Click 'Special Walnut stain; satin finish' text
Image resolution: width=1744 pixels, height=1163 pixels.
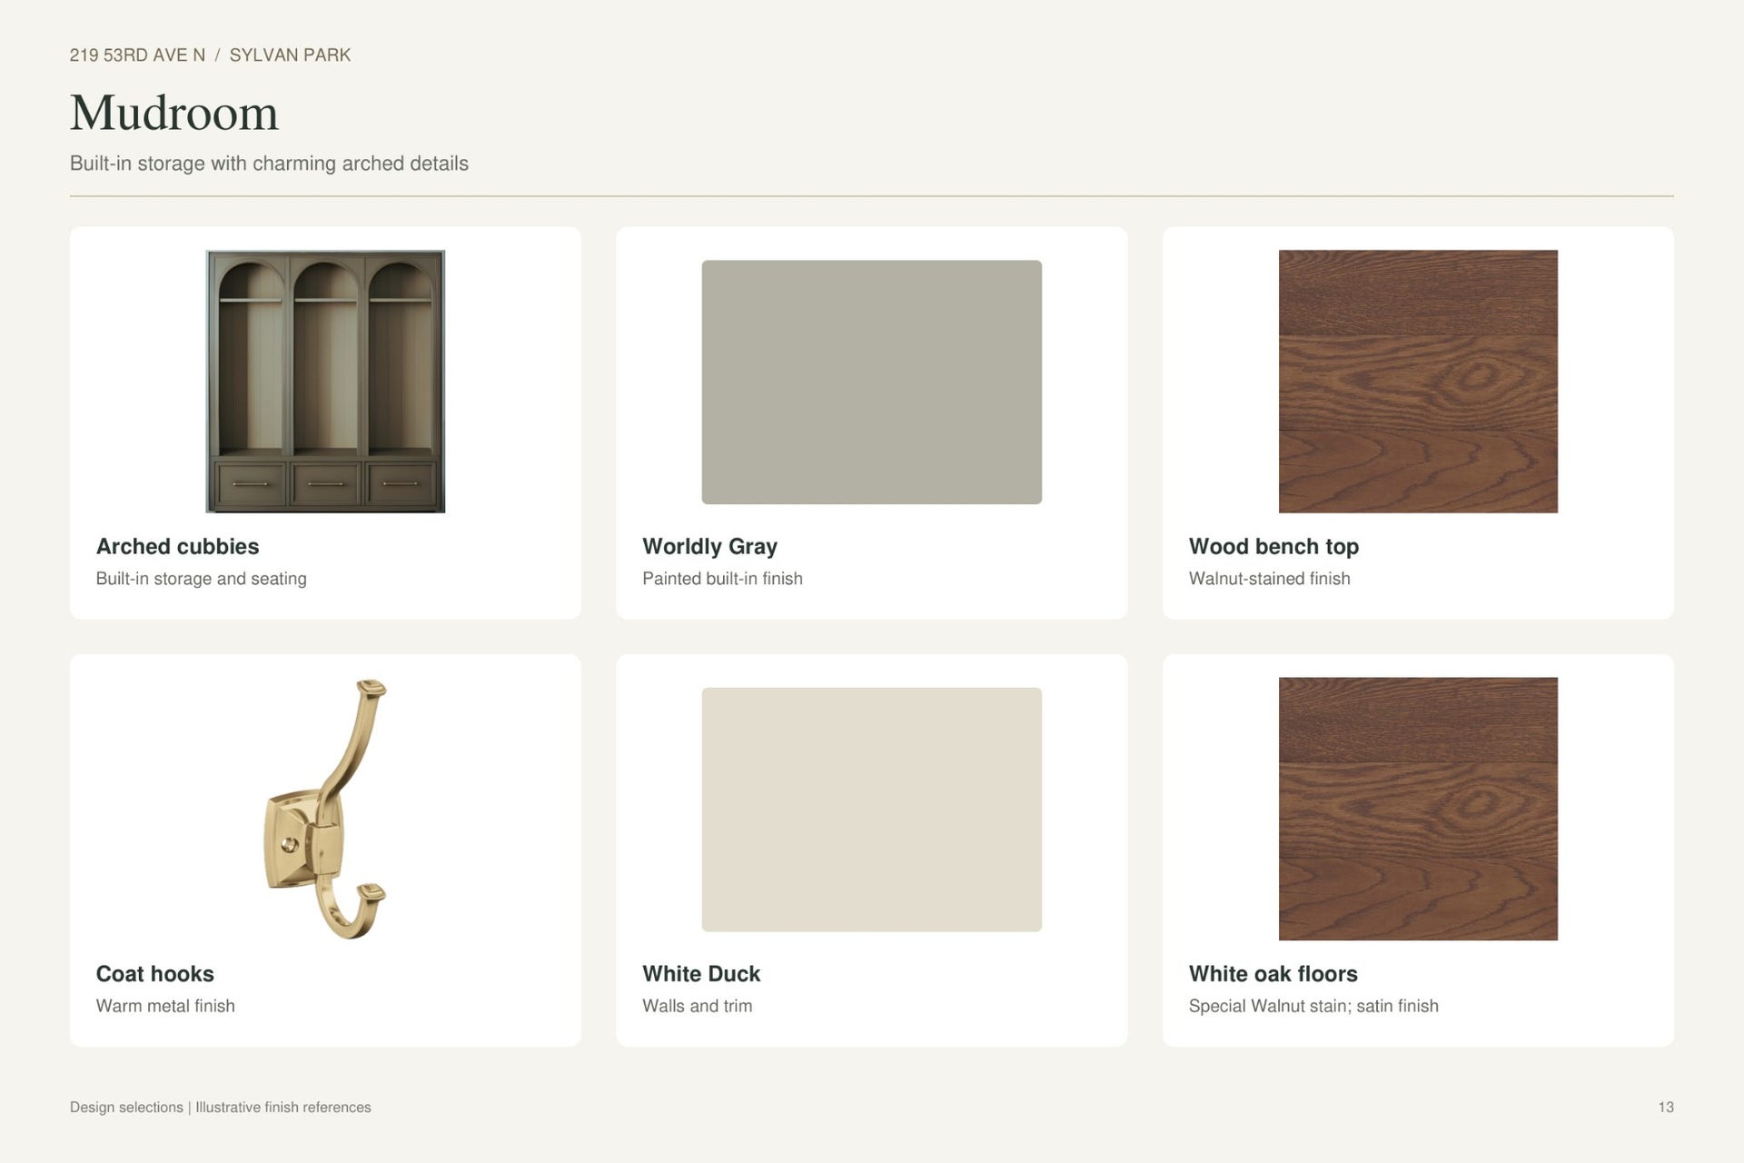tap(1313, 1006)
